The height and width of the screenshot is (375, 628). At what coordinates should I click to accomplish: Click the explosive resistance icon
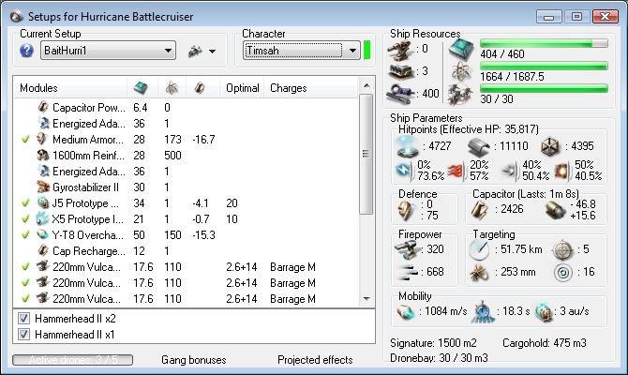[x=563, y=172]
